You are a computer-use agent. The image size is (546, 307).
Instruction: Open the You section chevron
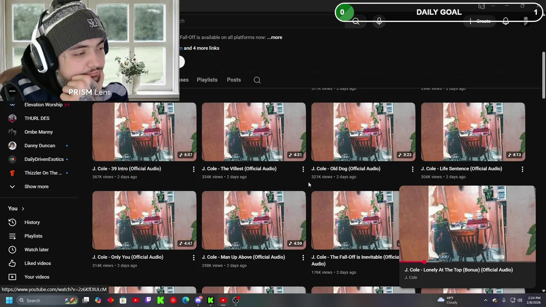(23, 209)
